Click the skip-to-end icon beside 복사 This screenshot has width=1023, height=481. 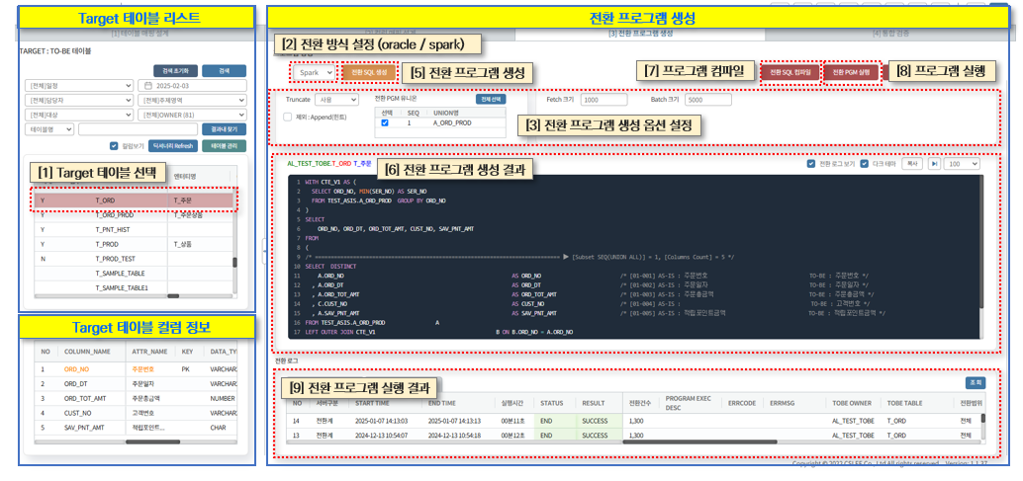coord(934,164)
